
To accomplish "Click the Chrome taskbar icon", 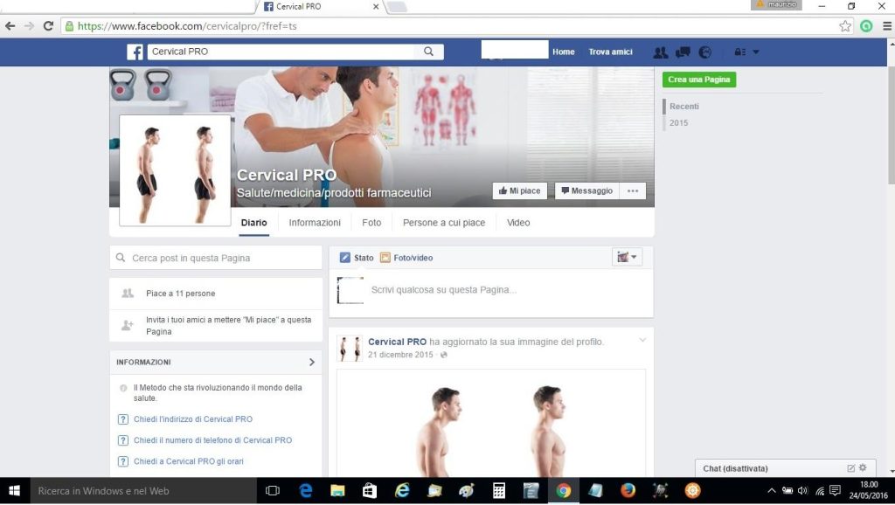I will 564,491.
